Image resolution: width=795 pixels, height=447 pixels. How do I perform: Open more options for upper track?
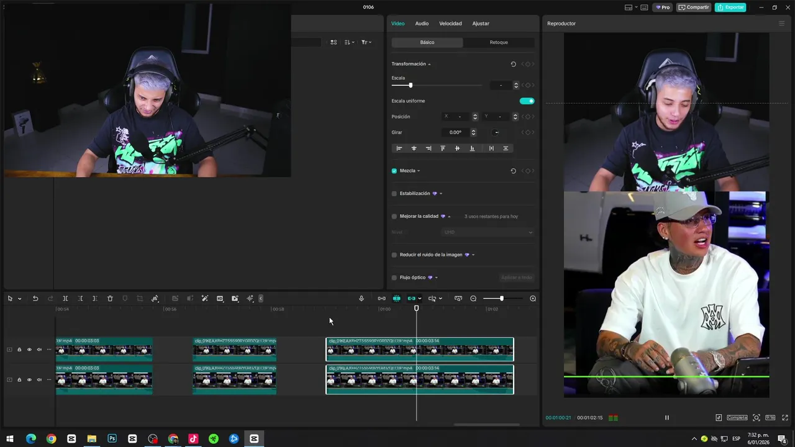[x=49, y=350]
